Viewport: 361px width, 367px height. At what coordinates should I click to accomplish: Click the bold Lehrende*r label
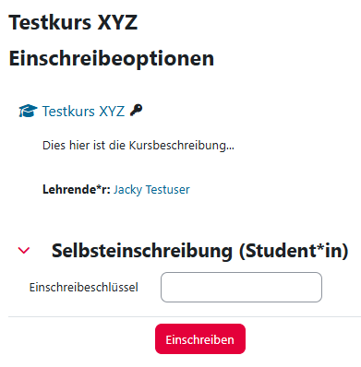tap(77, 189)
